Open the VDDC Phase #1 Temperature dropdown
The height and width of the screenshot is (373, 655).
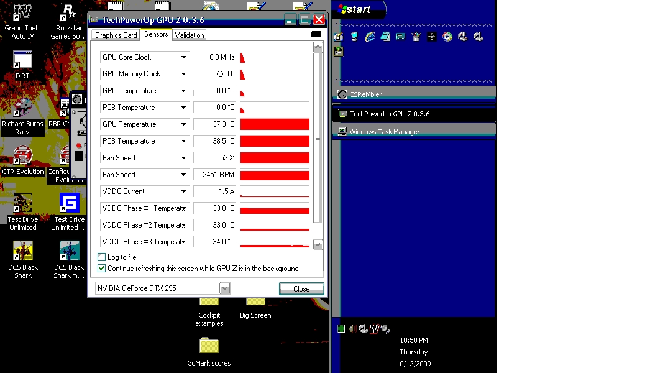(184, 208)
